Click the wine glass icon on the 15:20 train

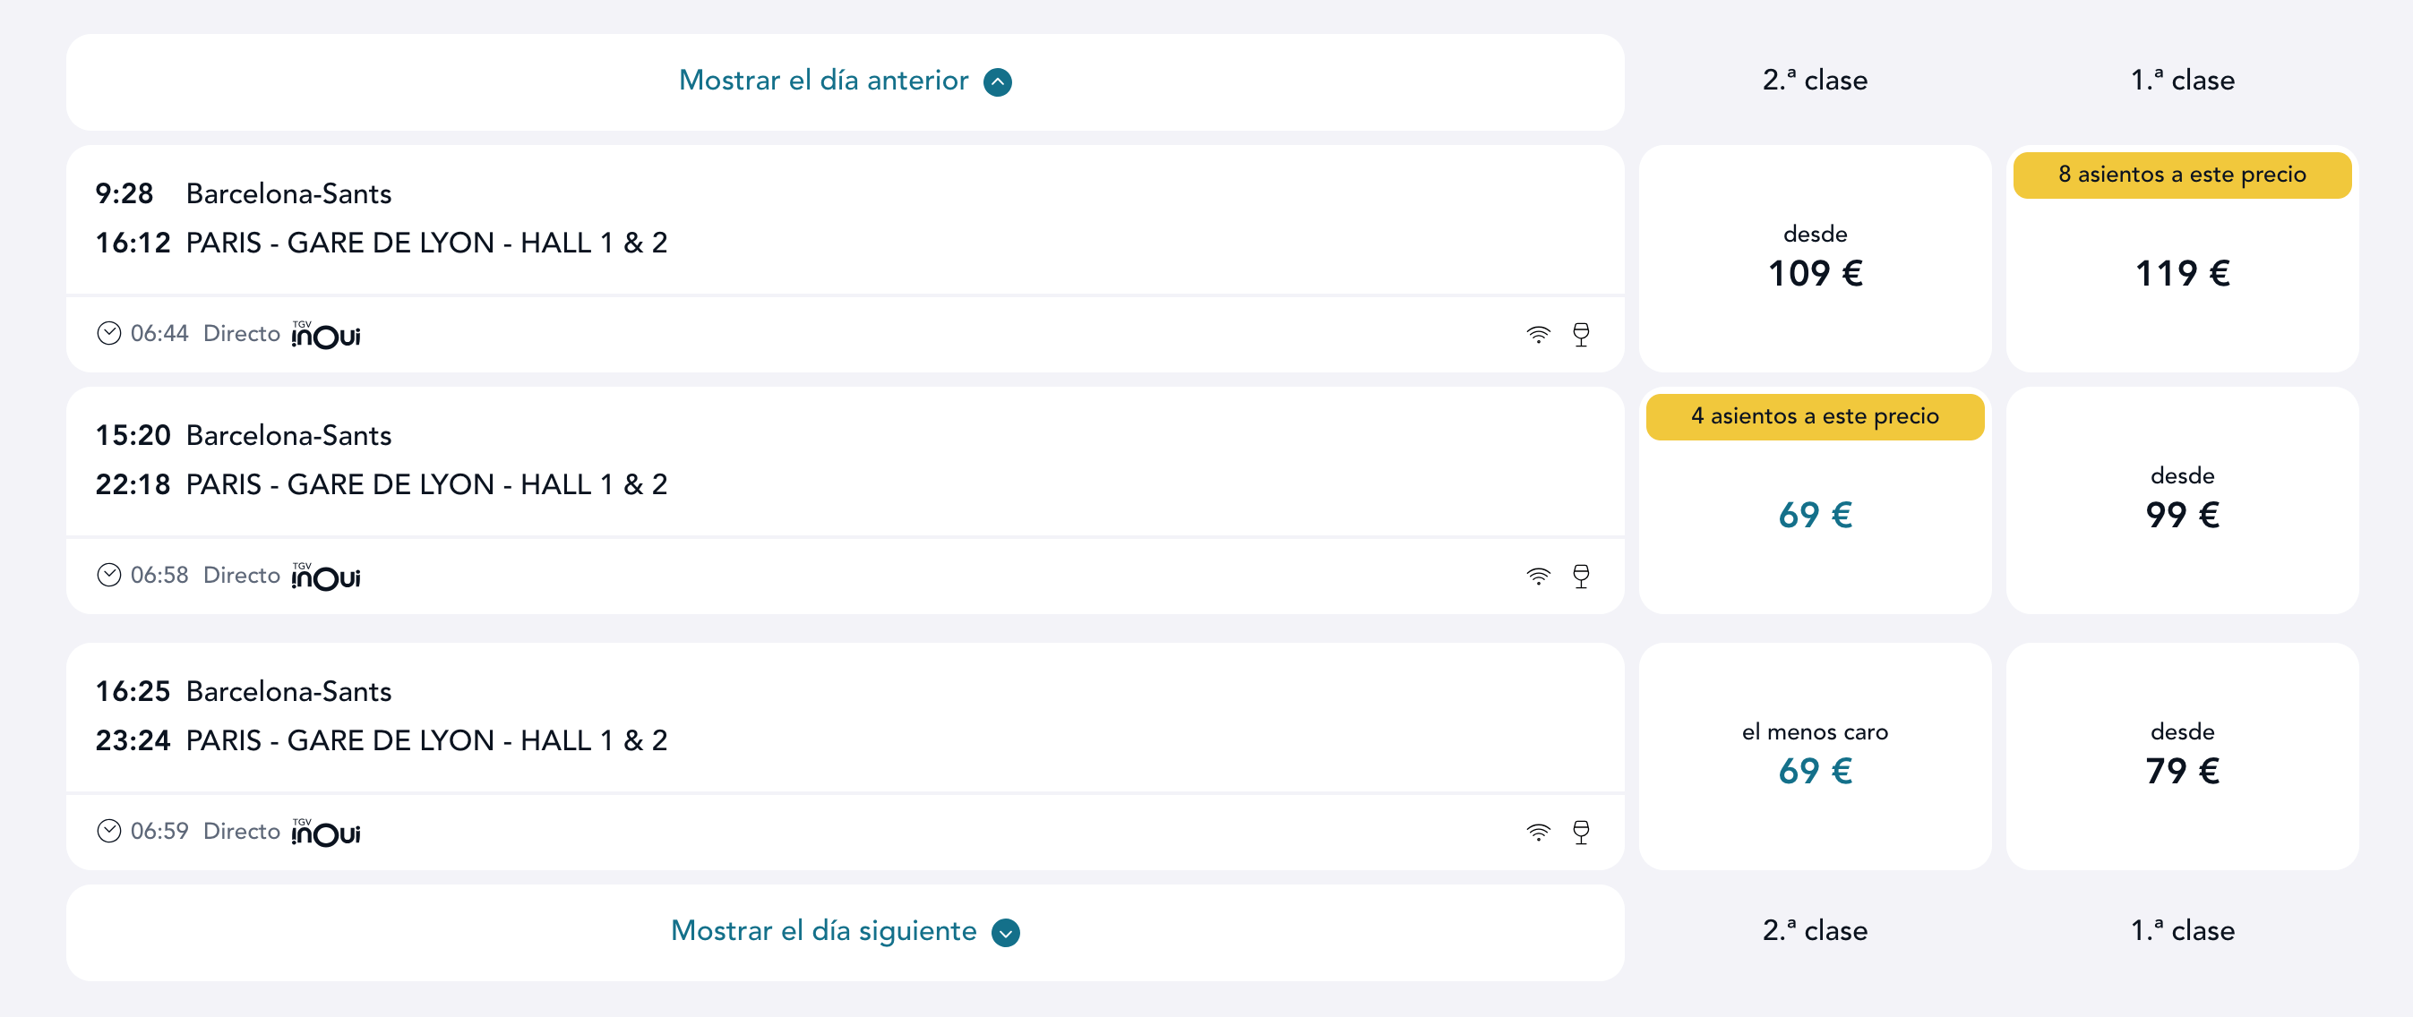tap(1581, 576)
